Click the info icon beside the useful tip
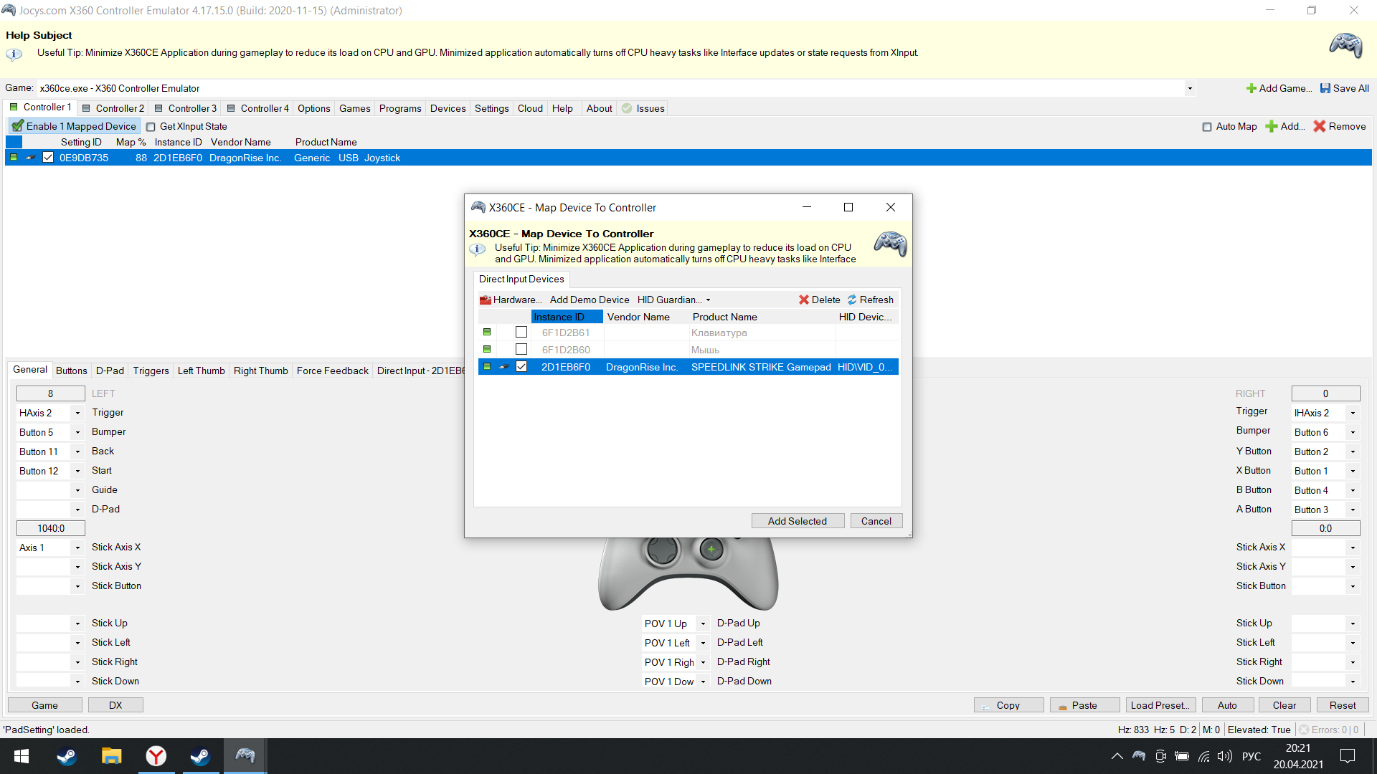Screen dimensions: 1377x774 coord(14,54)
